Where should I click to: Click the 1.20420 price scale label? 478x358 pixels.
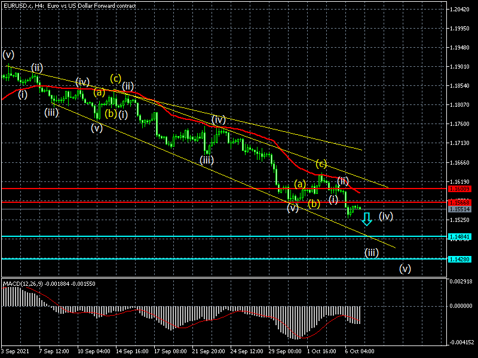(x=460, y=10)
